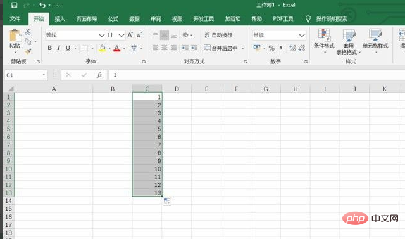Open 套用表格格式 table formats

348,42
